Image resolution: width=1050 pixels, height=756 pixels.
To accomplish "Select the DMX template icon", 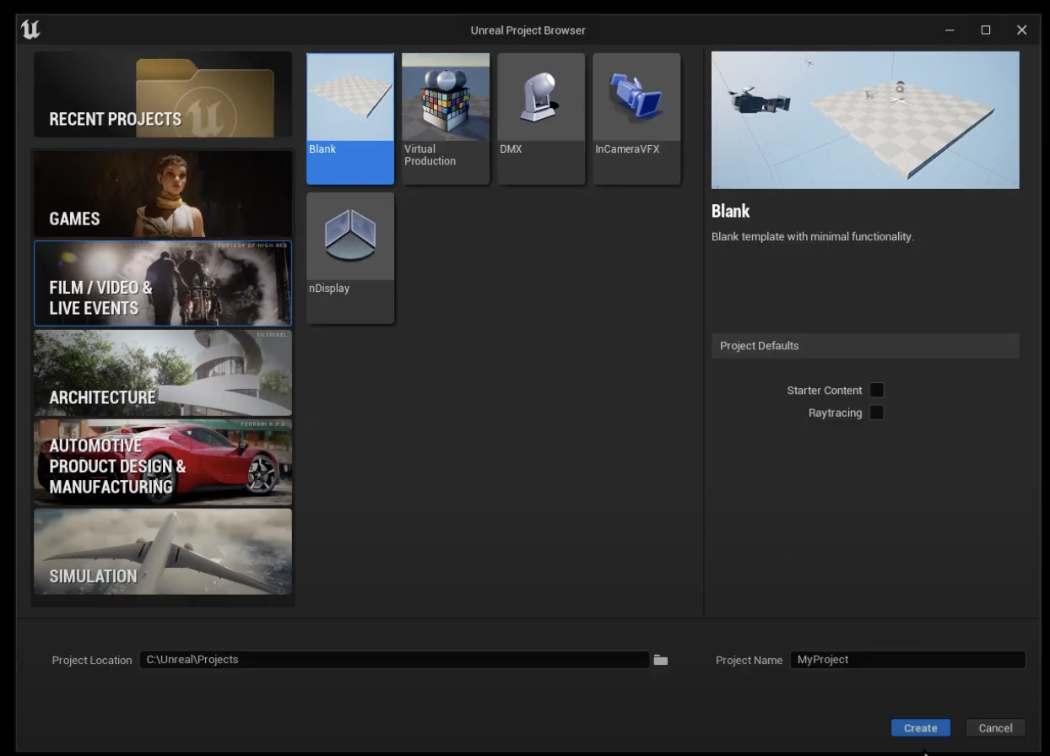I will (540, 98).
